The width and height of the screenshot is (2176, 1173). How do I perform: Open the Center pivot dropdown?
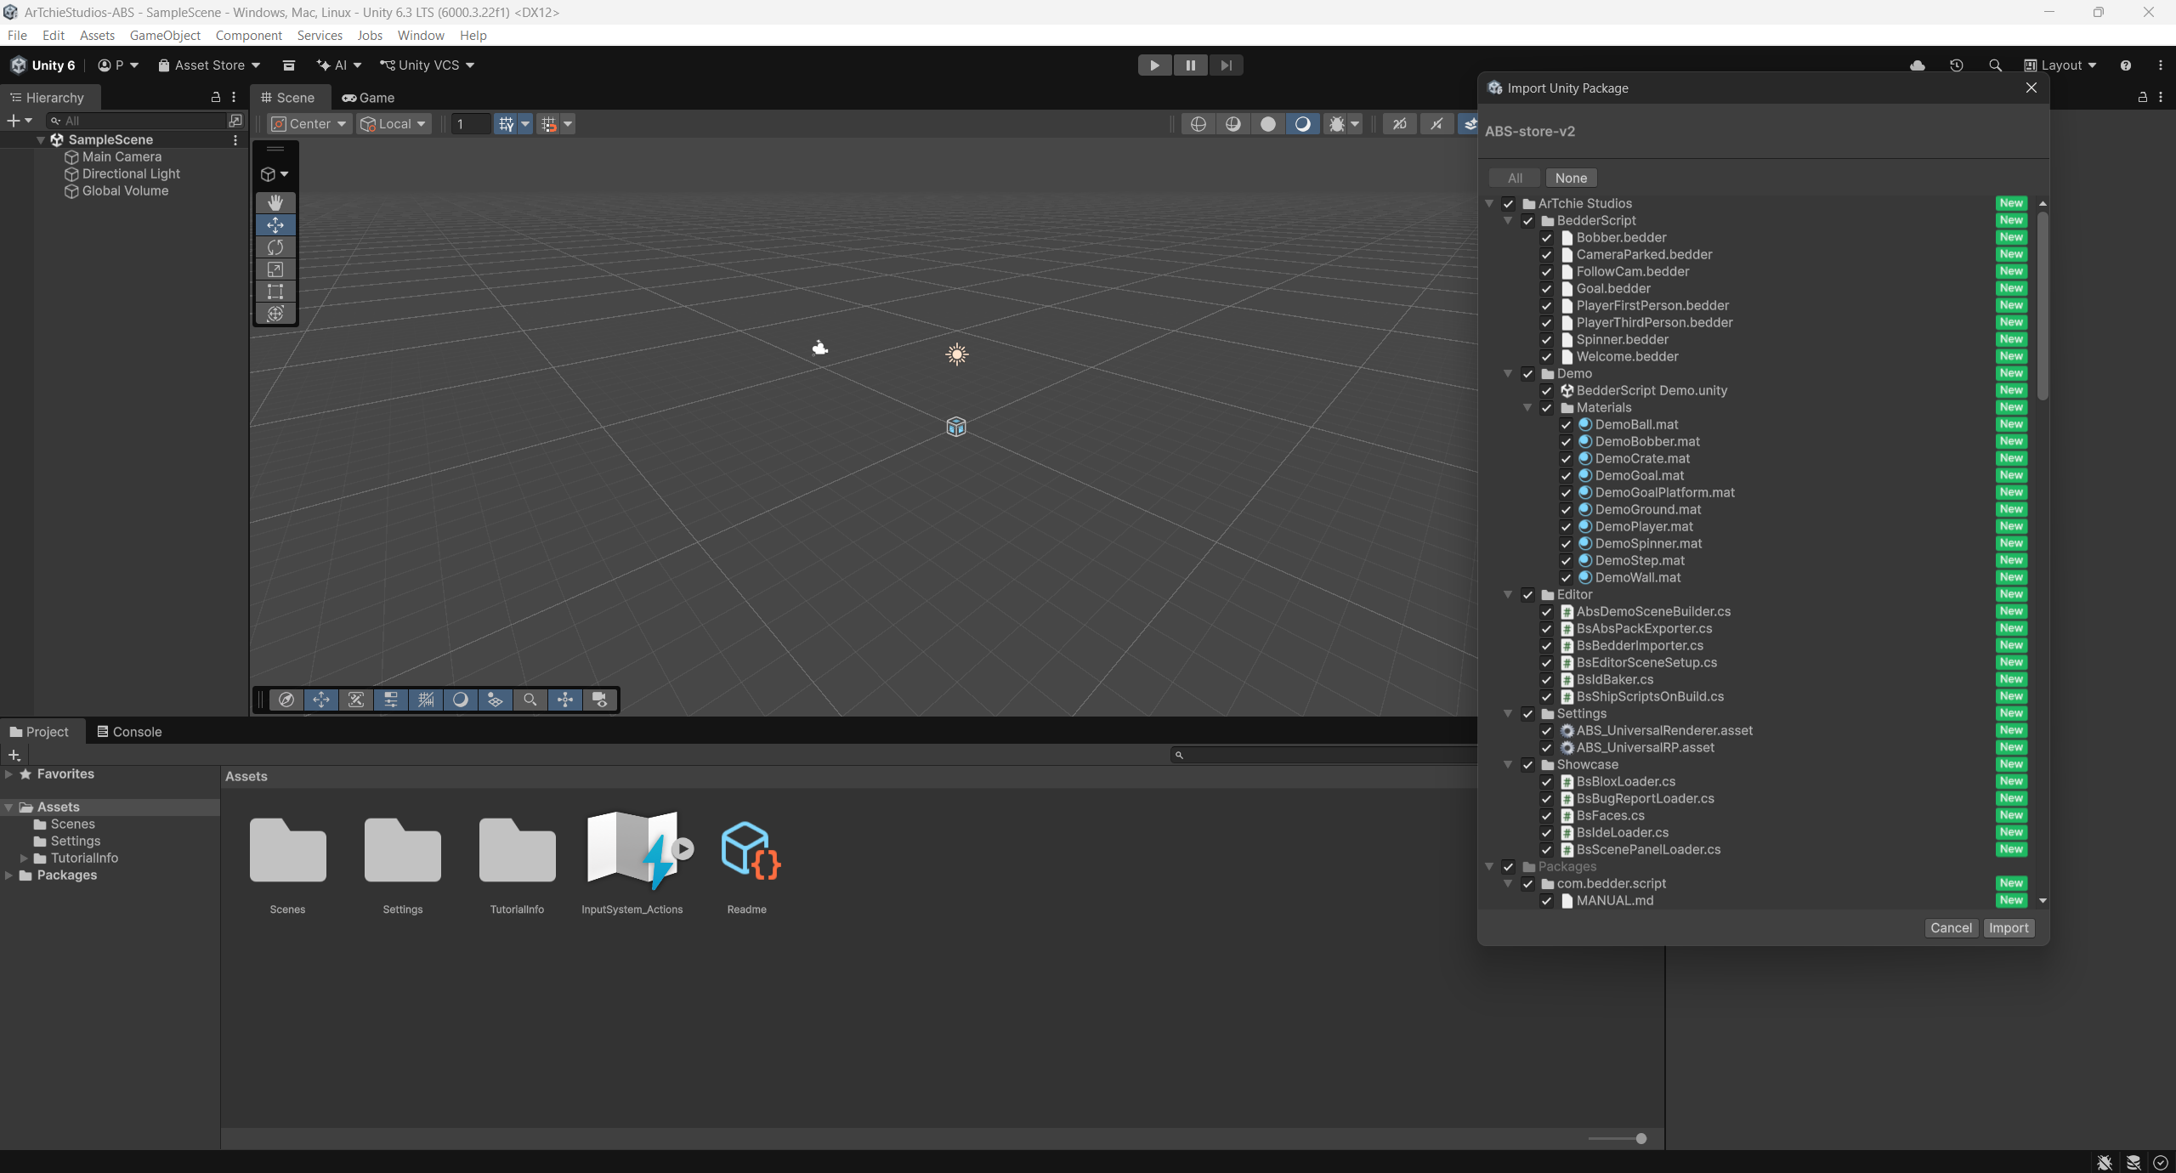309,124
